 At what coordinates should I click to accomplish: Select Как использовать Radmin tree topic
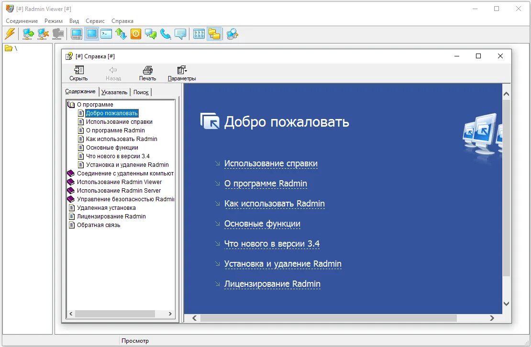(x=122, y=139)
